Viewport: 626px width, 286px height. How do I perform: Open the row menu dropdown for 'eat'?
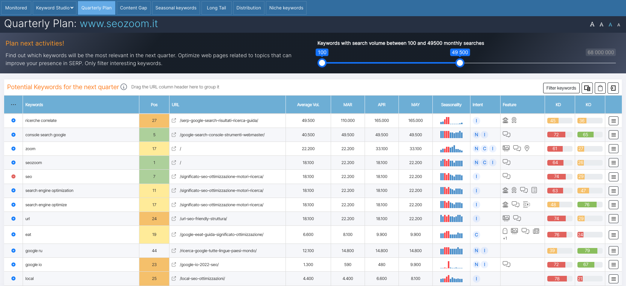pos(614,235)
